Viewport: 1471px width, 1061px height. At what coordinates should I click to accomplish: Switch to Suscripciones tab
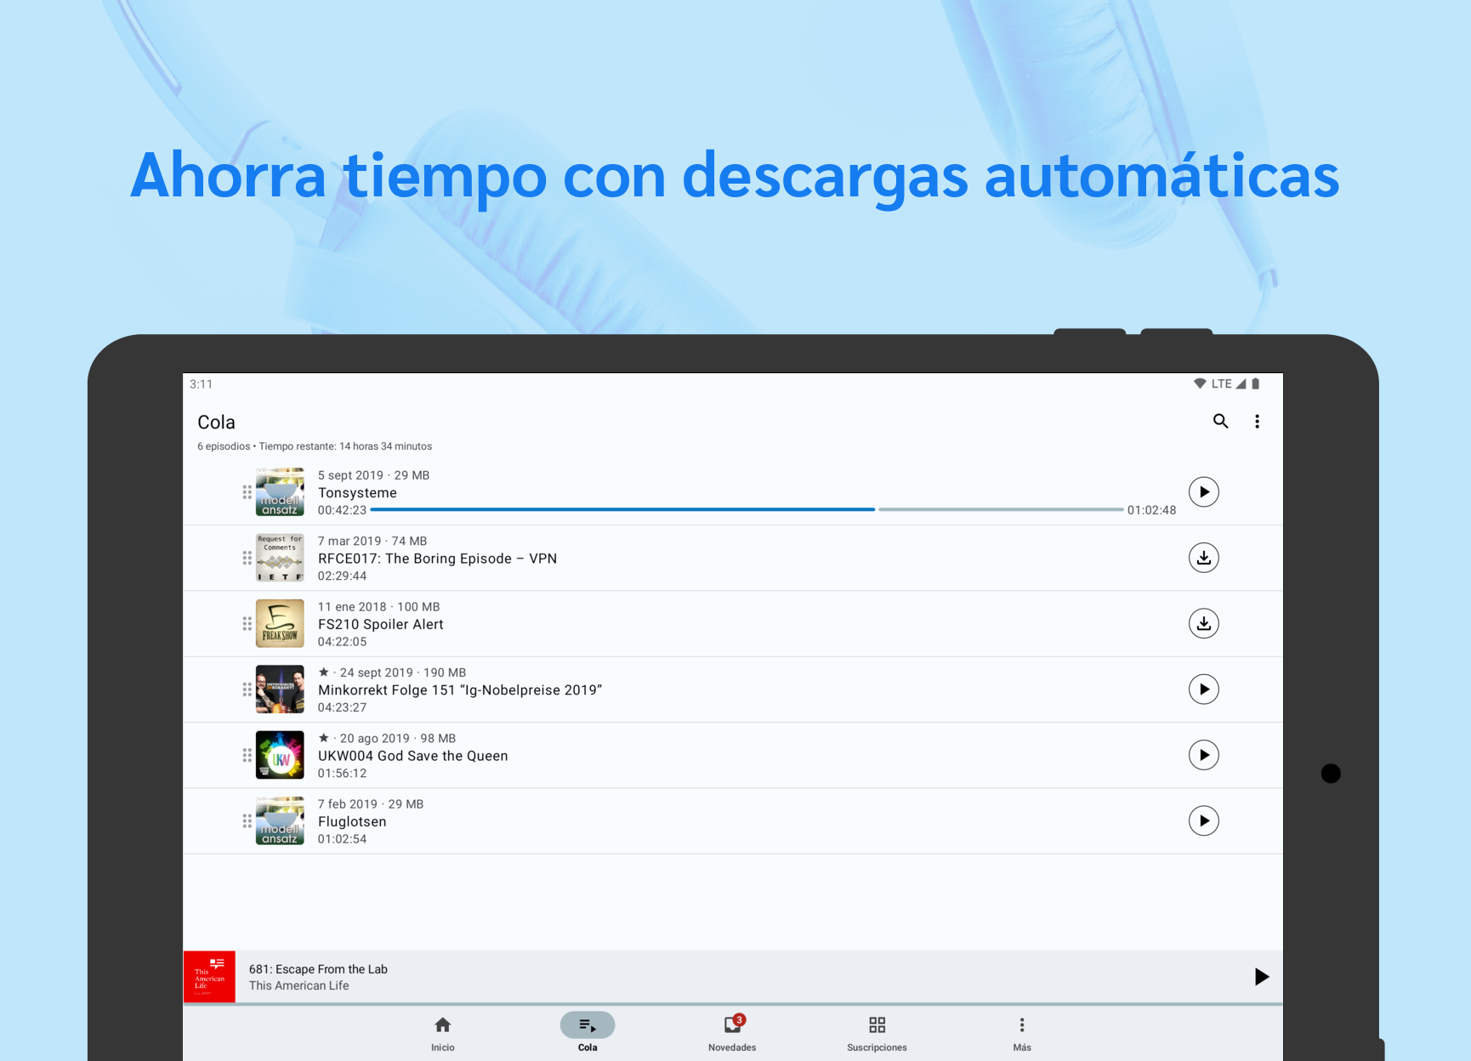(x=877, y=1032)
